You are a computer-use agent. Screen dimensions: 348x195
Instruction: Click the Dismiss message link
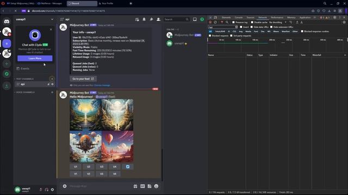[x=102, y=86]
